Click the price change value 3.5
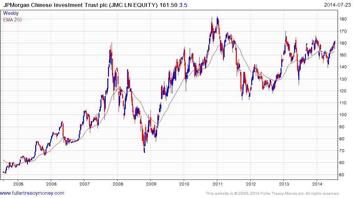This screenshot has width=354, height=198. tap(183, 5)
